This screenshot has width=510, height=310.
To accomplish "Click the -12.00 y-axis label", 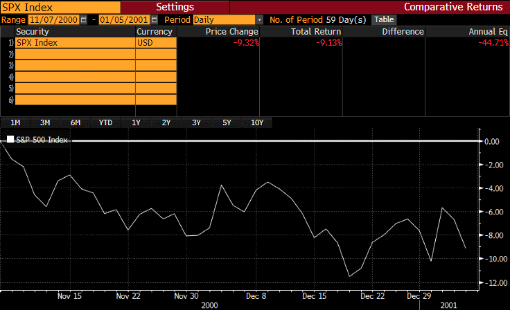I will pos(496,283).
